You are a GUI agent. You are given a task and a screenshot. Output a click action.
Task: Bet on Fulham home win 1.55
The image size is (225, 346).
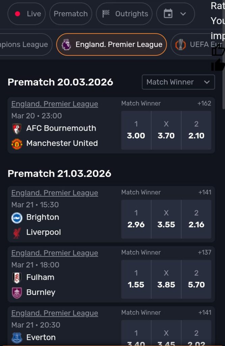pyautogui.click(x=136, y=279)
